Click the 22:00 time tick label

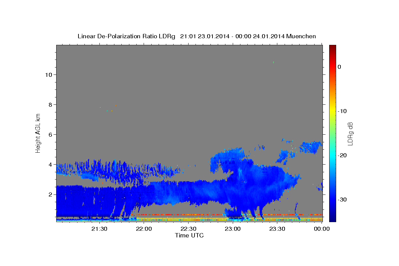[144, 229]
